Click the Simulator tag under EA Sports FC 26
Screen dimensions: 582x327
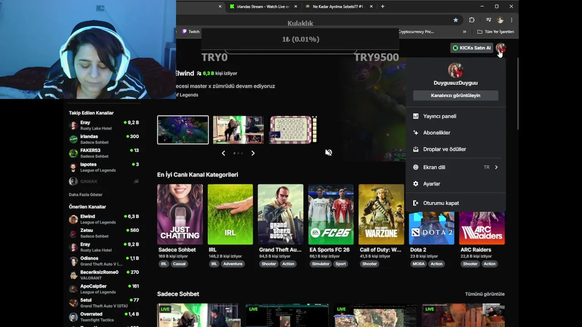pyautogui.click(x=321, y=264)
